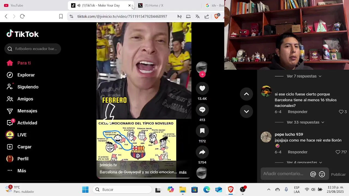Click pepe lucho 939's avatar
Image resolution: width=349 pixels, height=196 pixels.
tap(266, 137)
